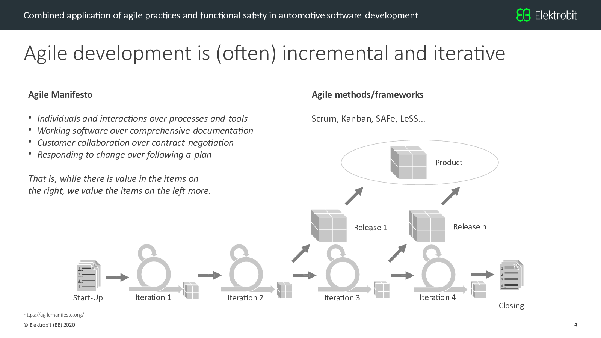
Task: Click the arrow pointing from Release 1 to Product
Action: pos(354,196)
